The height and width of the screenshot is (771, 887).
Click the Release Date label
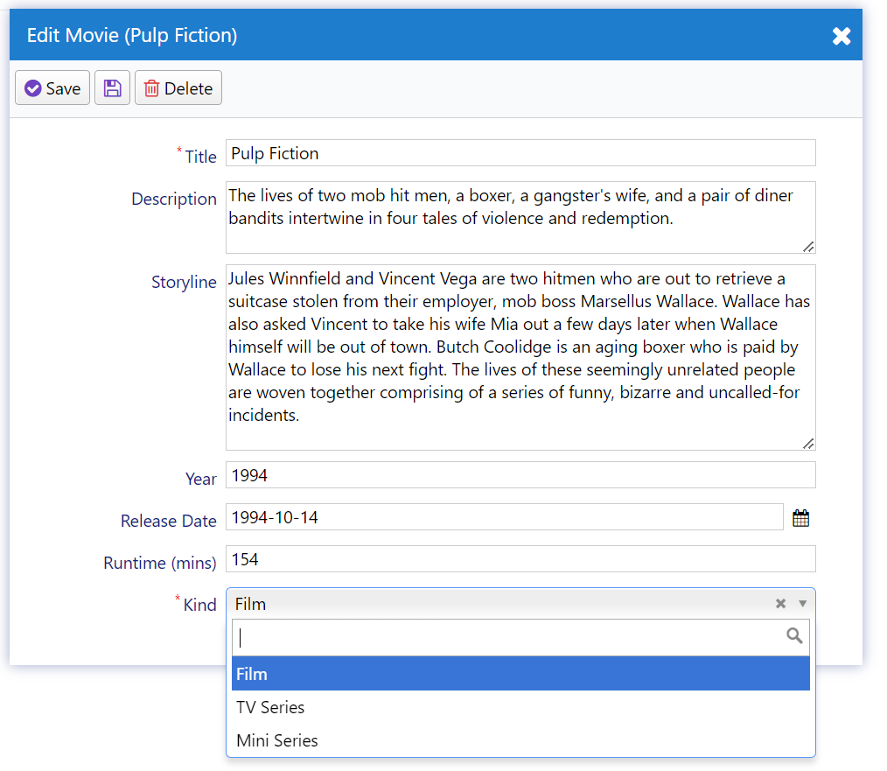169,521
